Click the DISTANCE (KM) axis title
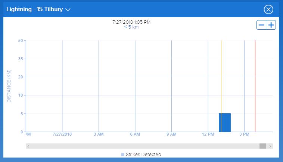The image size is (283, 162). [x=9, y=86]
